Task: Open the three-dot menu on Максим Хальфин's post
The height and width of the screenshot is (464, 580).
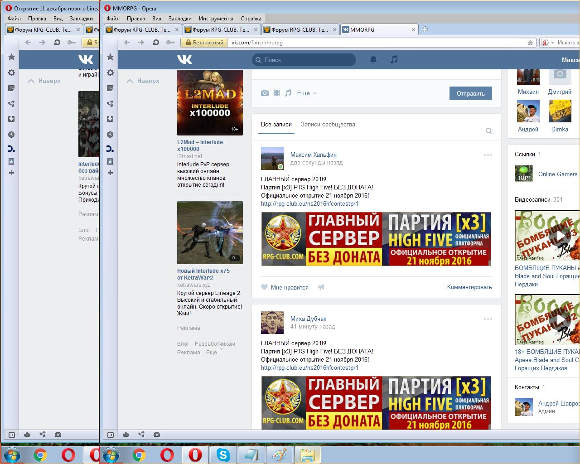Action: coord(488,155)
